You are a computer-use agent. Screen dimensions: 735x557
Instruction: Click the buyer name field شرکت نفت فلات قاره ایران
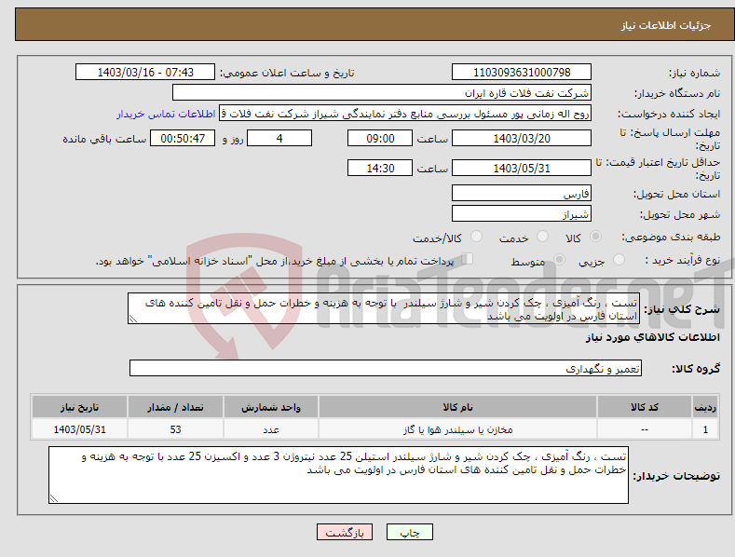382,92
